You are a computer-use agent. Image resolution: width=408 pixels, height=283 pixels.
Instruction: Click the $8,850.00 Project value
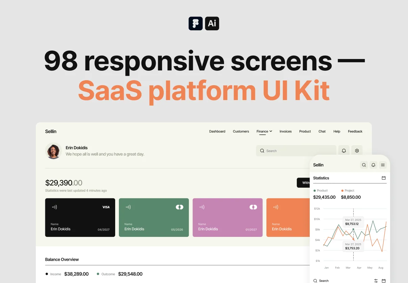tap(351, 197)
